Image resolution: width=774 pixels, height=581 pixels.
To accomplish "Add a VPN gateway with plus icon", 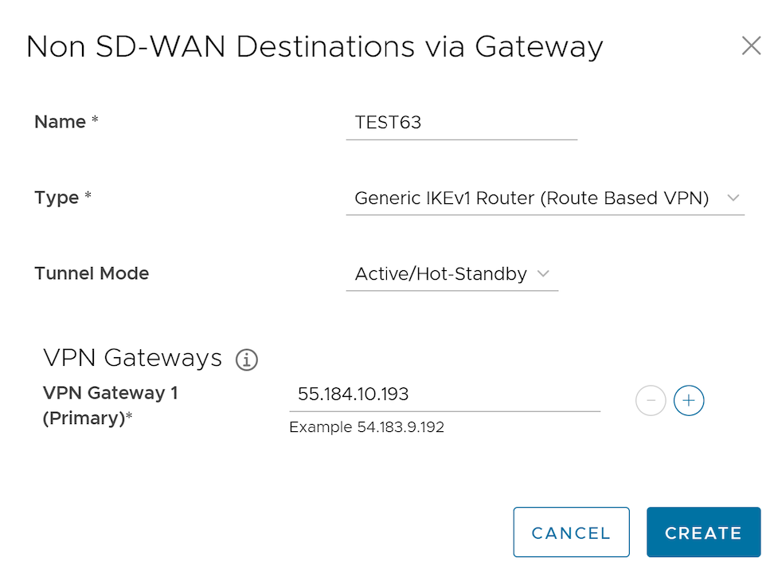I will 689,401.
